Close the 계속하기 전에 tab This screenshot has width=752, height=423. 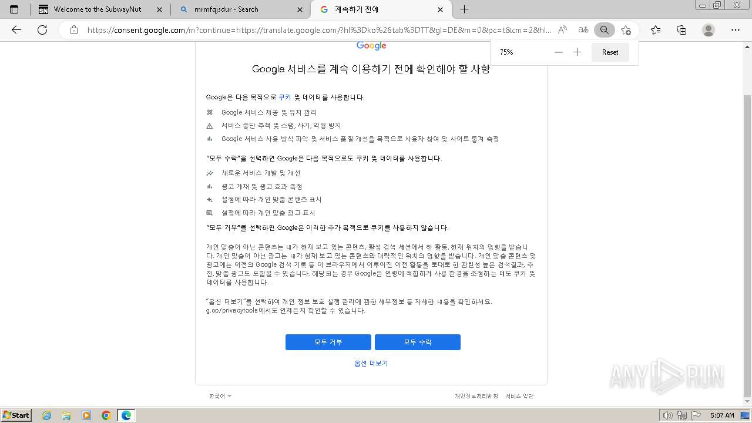pyautogui.click(x=441, y=9)
